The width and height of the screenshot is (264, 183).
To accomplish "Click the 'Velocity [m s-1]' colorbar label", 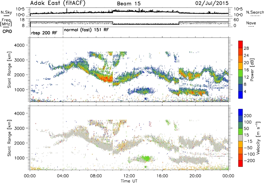I will click(258, 138).
